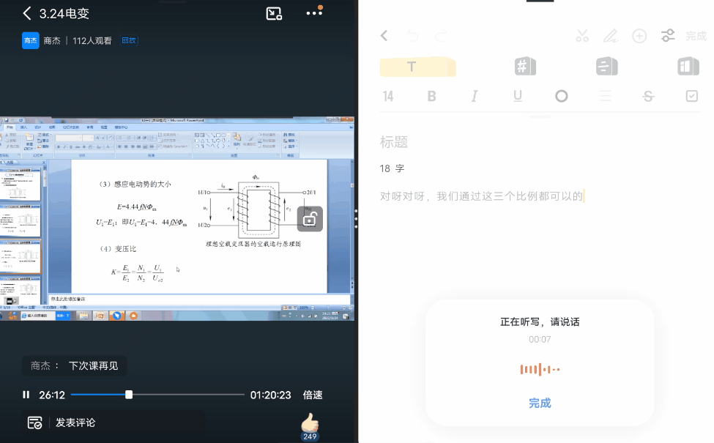Select the pen handwriting tool

(x=611, y=35)
